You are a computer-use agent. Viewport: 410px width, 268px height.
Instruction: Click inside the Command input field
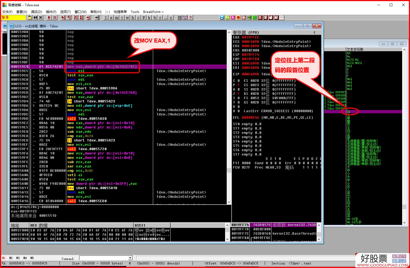[x=104, y=258]
